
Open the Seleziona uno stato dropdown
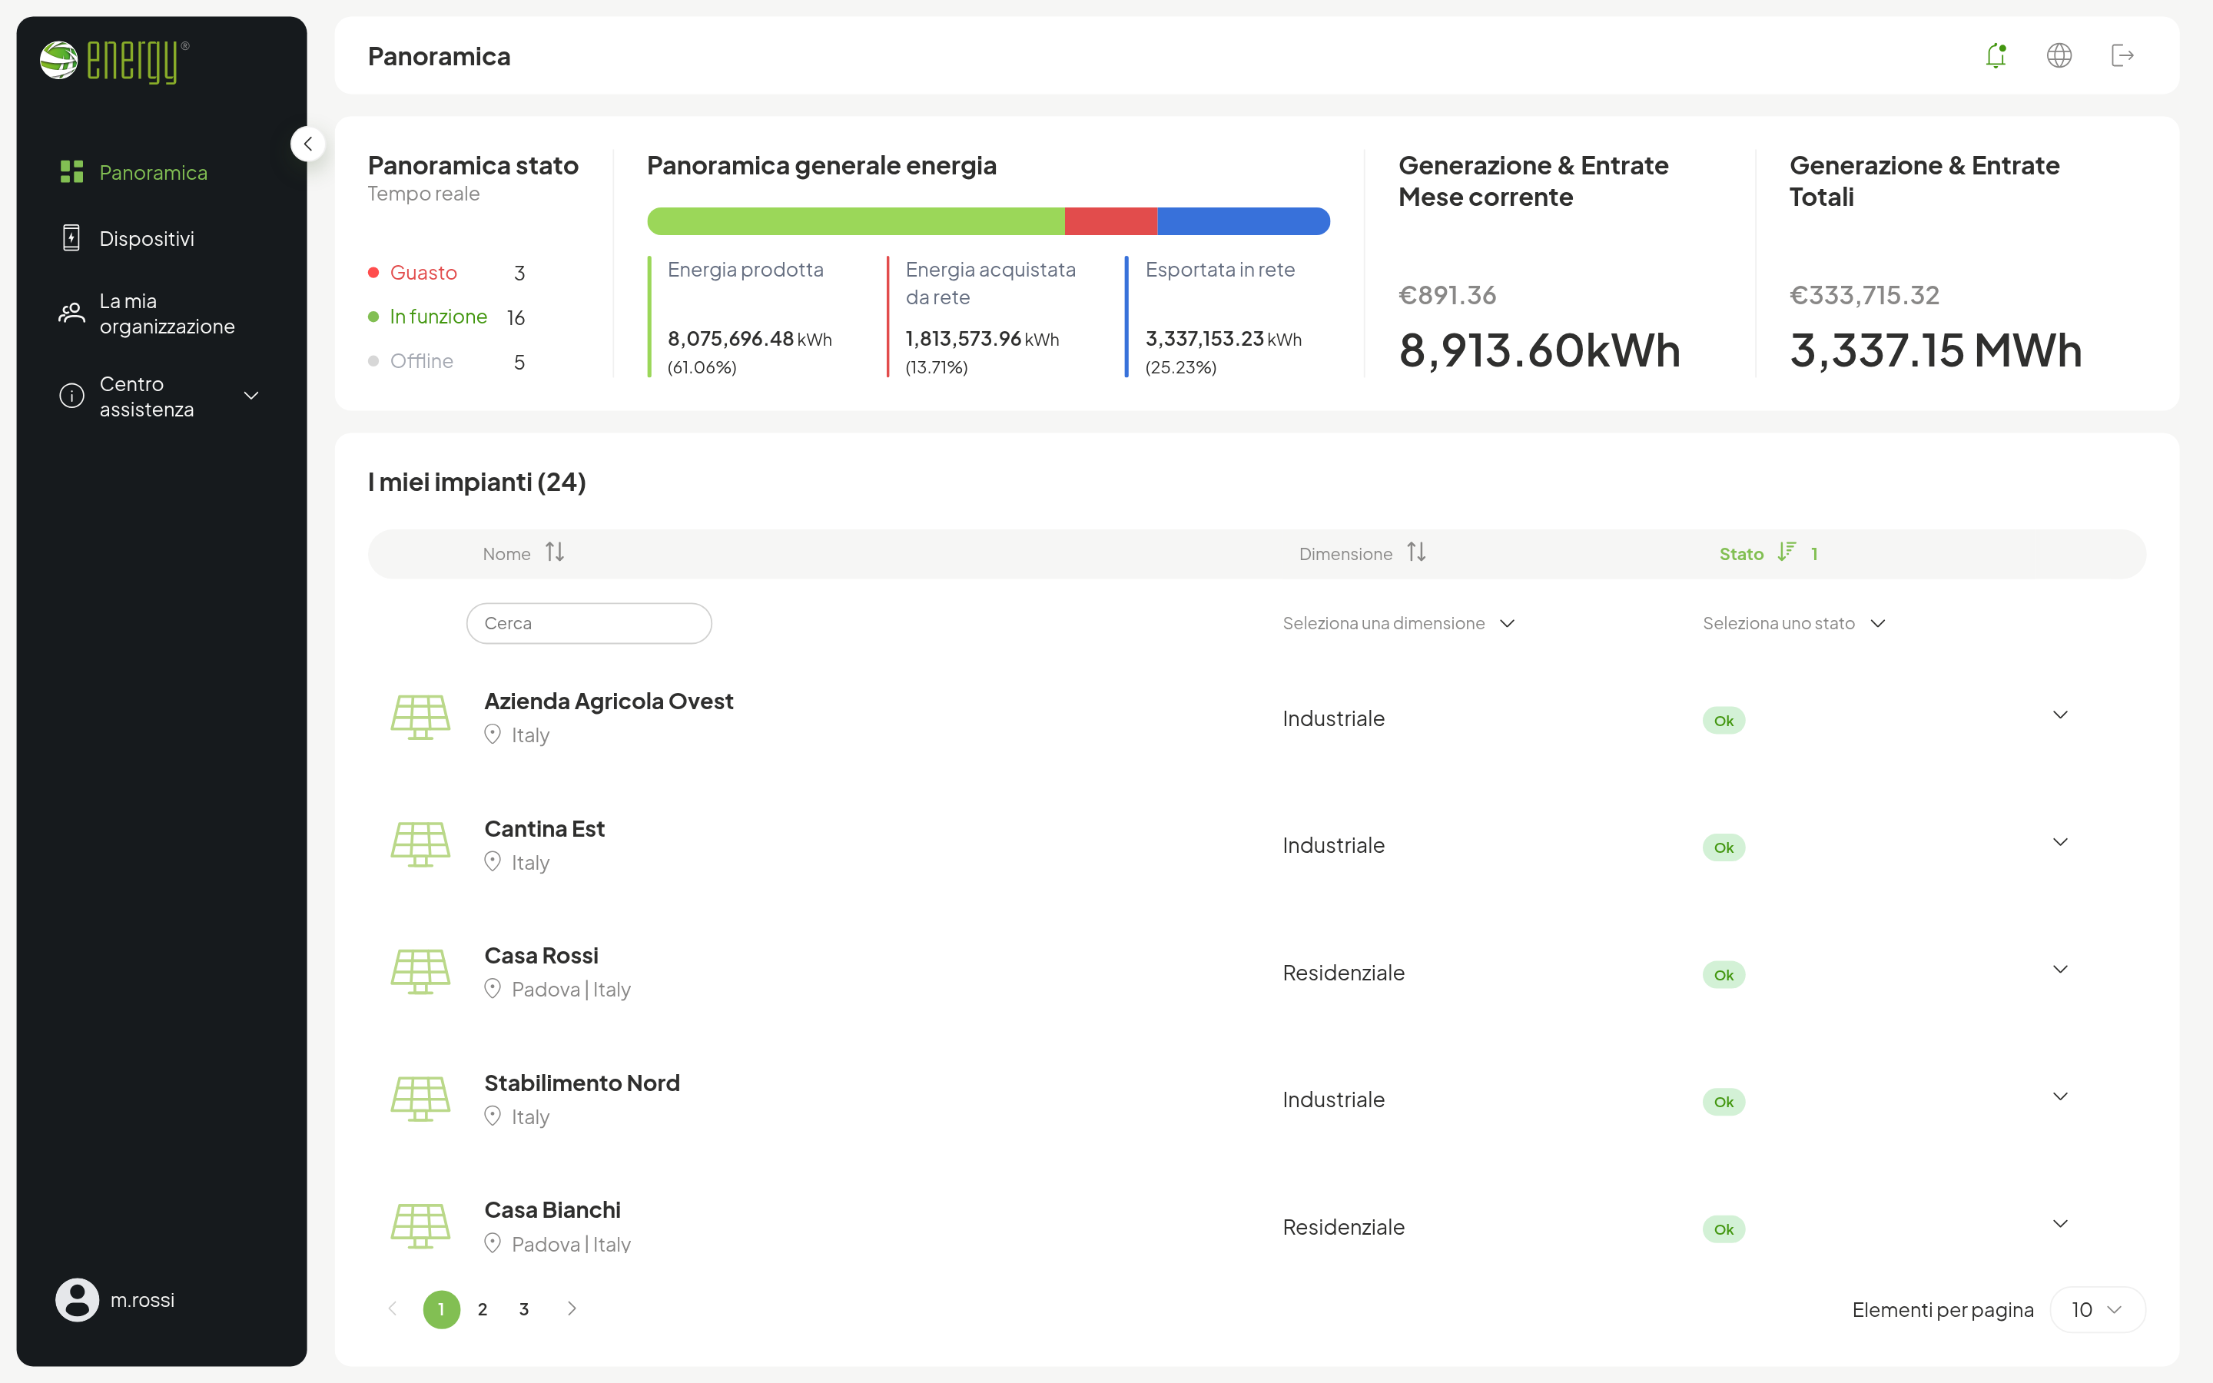pos(1793,623)
